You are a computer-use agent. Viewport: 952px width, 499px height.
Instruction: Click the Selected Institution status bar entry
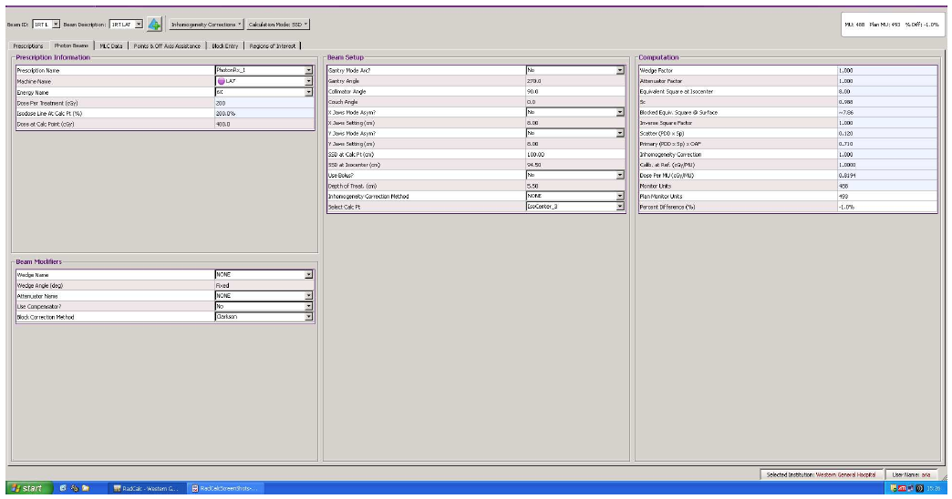pos(821,474)
